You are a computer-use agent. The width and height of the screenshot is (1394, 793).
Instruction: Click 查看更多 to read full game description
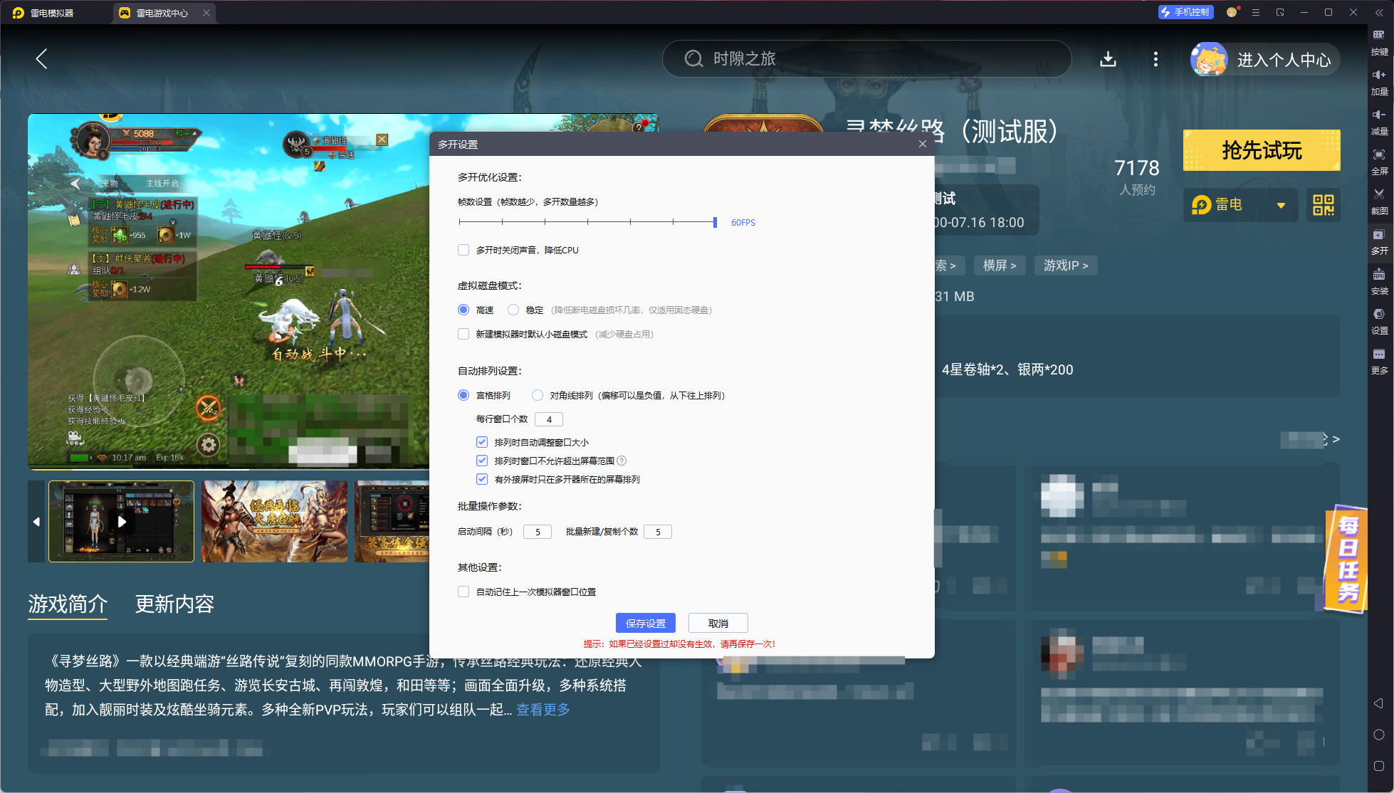543,710
